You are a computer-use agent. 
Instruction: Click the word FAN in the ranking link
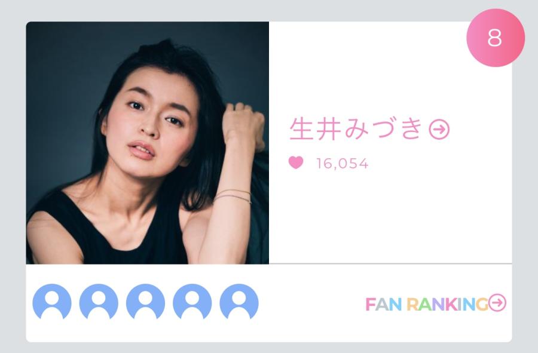pyautogui.click(x=383, y=304)
